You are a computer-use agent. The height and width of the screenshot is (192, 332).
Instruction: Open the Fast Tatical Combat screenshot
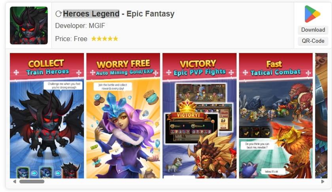(276, 116)
